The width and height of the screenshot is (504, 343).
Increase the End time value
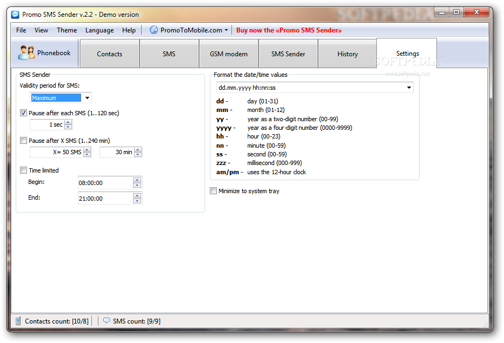137,196
